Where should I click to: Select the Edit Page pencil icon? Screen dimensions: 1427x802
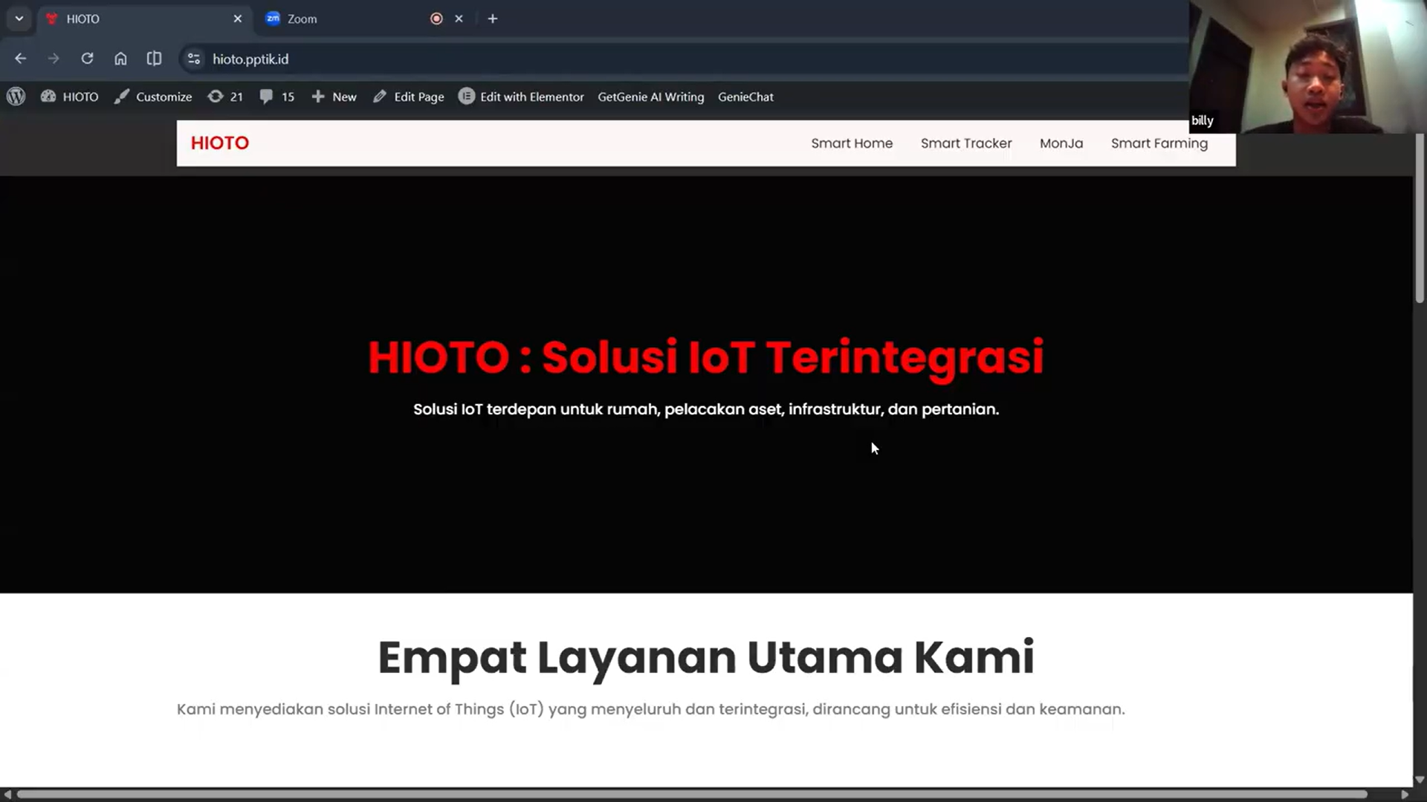coord(380,97)
